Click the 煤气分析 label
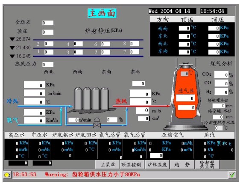Image resolution: width=243 pixels, height=184 pixels. tap(221, 63)
